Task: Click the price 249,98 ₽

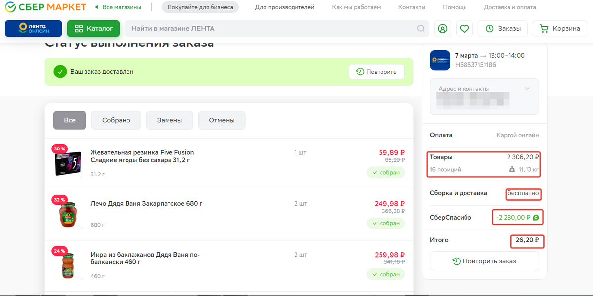Action: [390, 203]
